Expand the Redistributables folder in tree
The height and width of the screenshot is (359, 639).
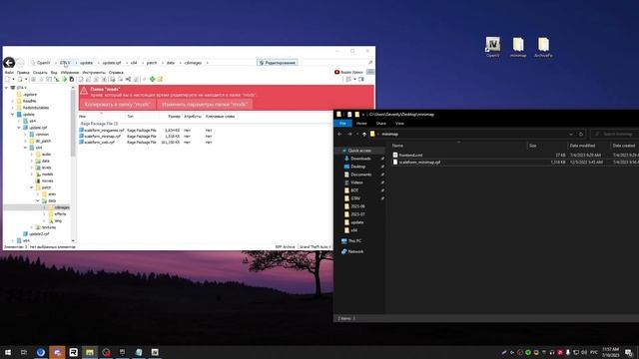click(13, 108)
